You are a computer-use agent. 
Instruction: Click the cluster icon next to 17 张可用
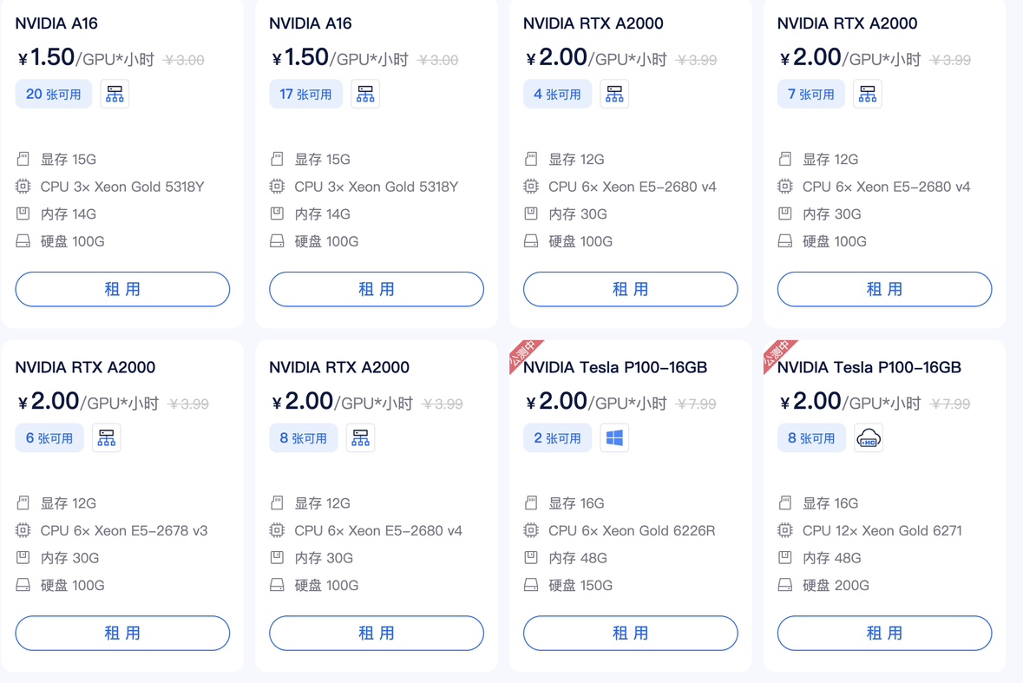365,94
